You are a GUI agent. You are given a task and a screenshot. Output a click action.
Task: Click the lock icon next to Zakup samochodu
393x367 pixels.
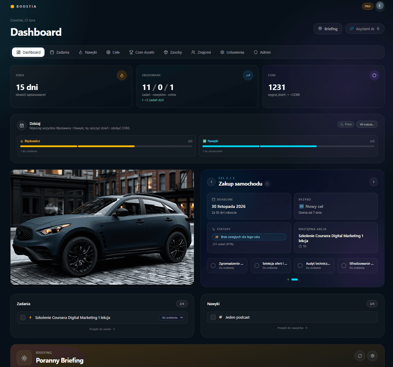click(x=267, y=184)
